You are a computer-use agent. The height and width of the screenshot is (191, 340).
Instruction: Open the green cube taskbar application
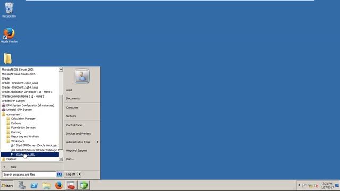click(84, 186)
